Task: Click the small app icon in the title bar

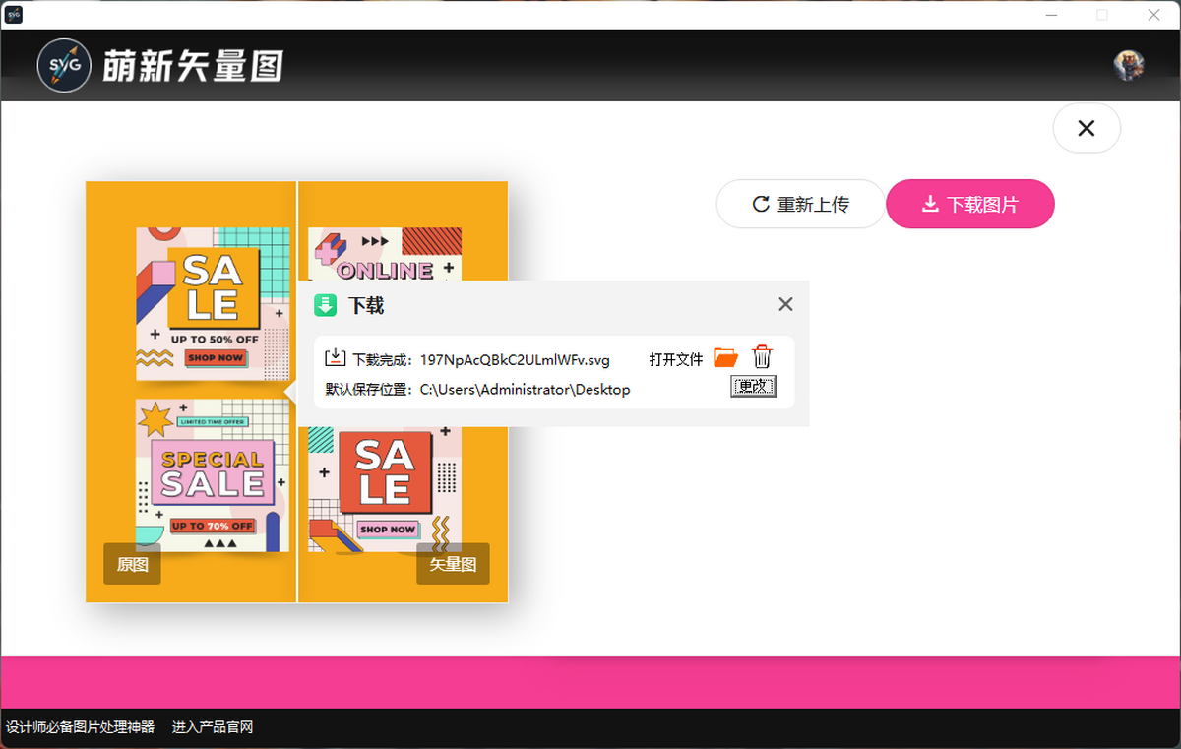Action: (x=14, y=15)
